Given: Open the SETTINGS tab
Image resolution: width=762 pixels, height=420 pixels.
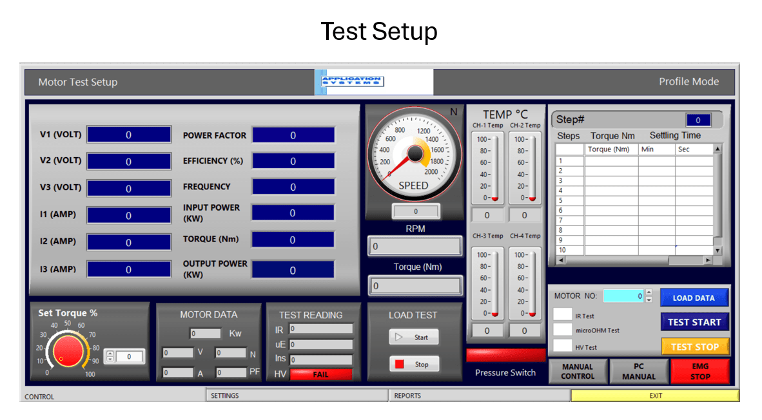Looking at the screenshot, I should 297,396.
